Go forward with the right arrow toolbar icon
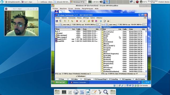 [84, 21]
